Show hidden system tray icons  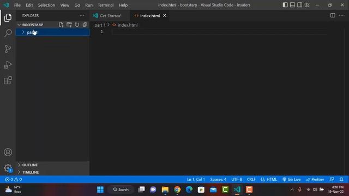[x=292, y=189]
